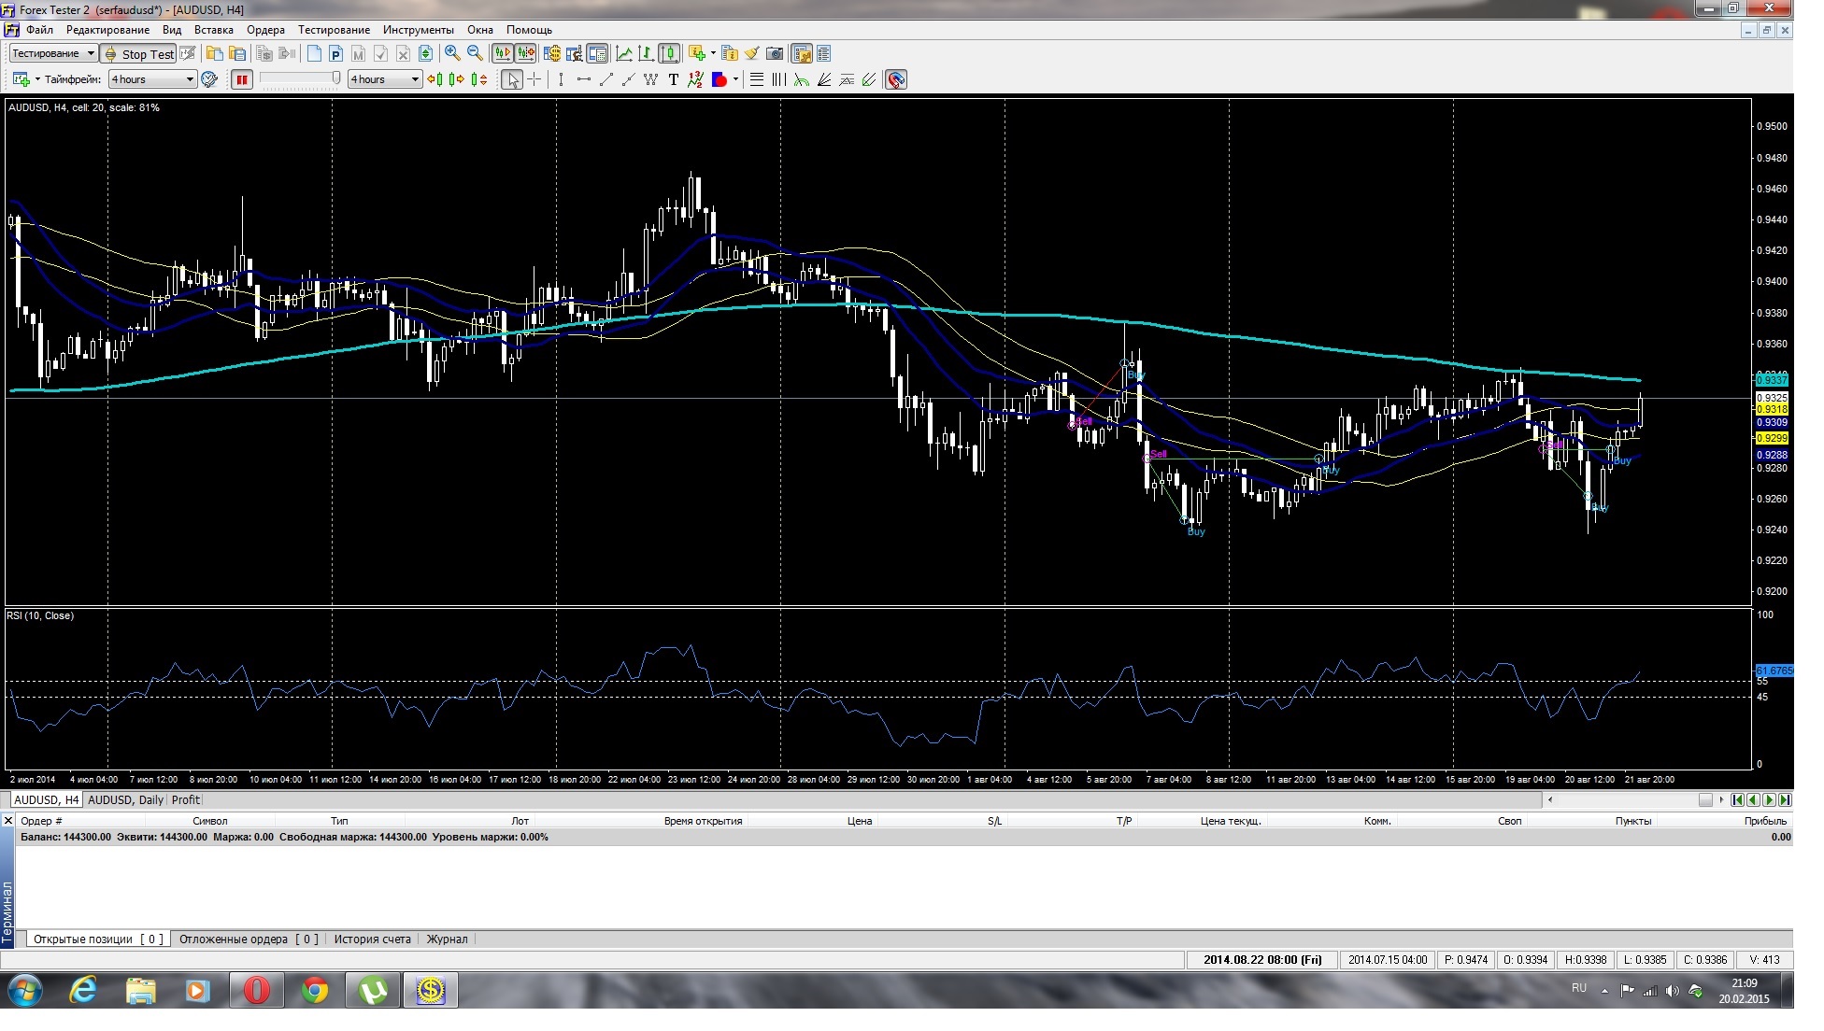Select the Fibonacci channel tool

[846, 79]
